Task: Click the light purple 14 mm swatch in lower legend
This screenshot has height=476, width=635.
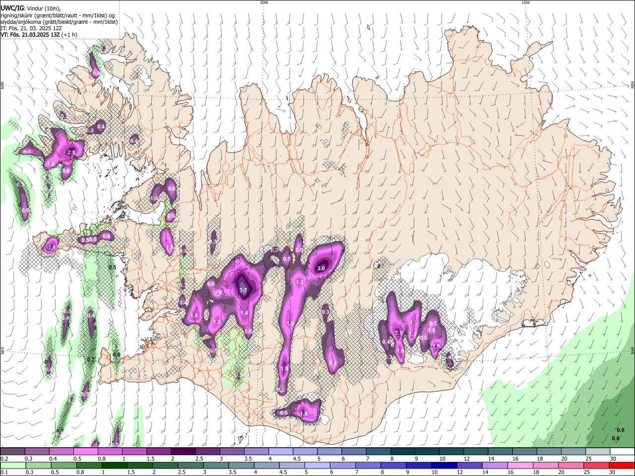Action: coord(495,466)
